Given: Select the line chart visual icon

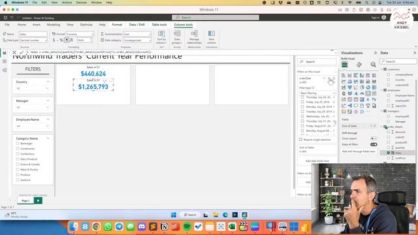Looking at the screenshot, I should coord(344,81).
